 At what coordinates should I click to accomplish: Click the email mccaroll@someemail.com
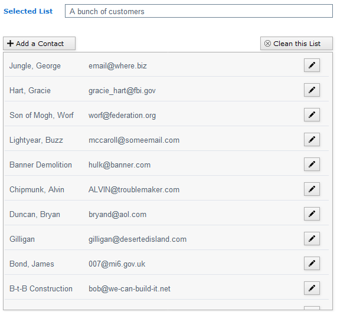134,140
